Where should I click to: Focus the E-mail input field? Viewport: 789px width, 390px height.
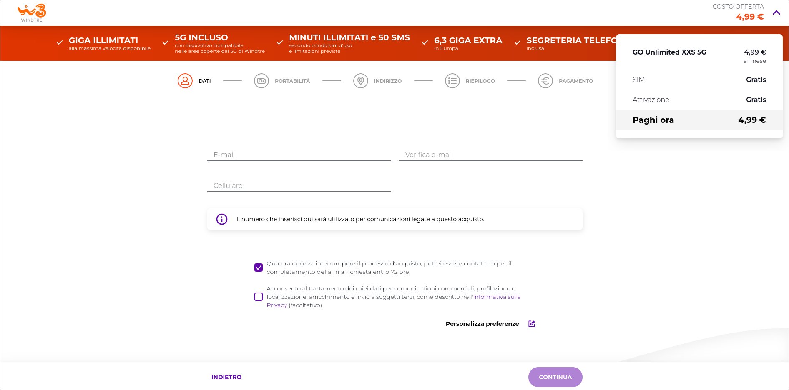(299, 155)
